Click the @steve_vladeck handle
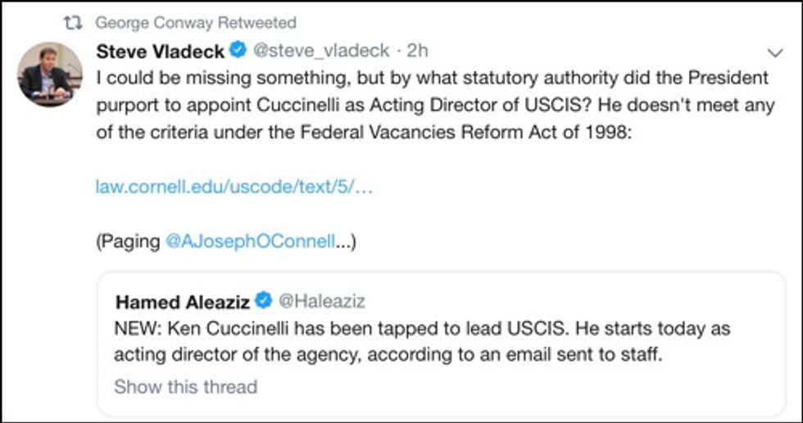 pos(321,51)
